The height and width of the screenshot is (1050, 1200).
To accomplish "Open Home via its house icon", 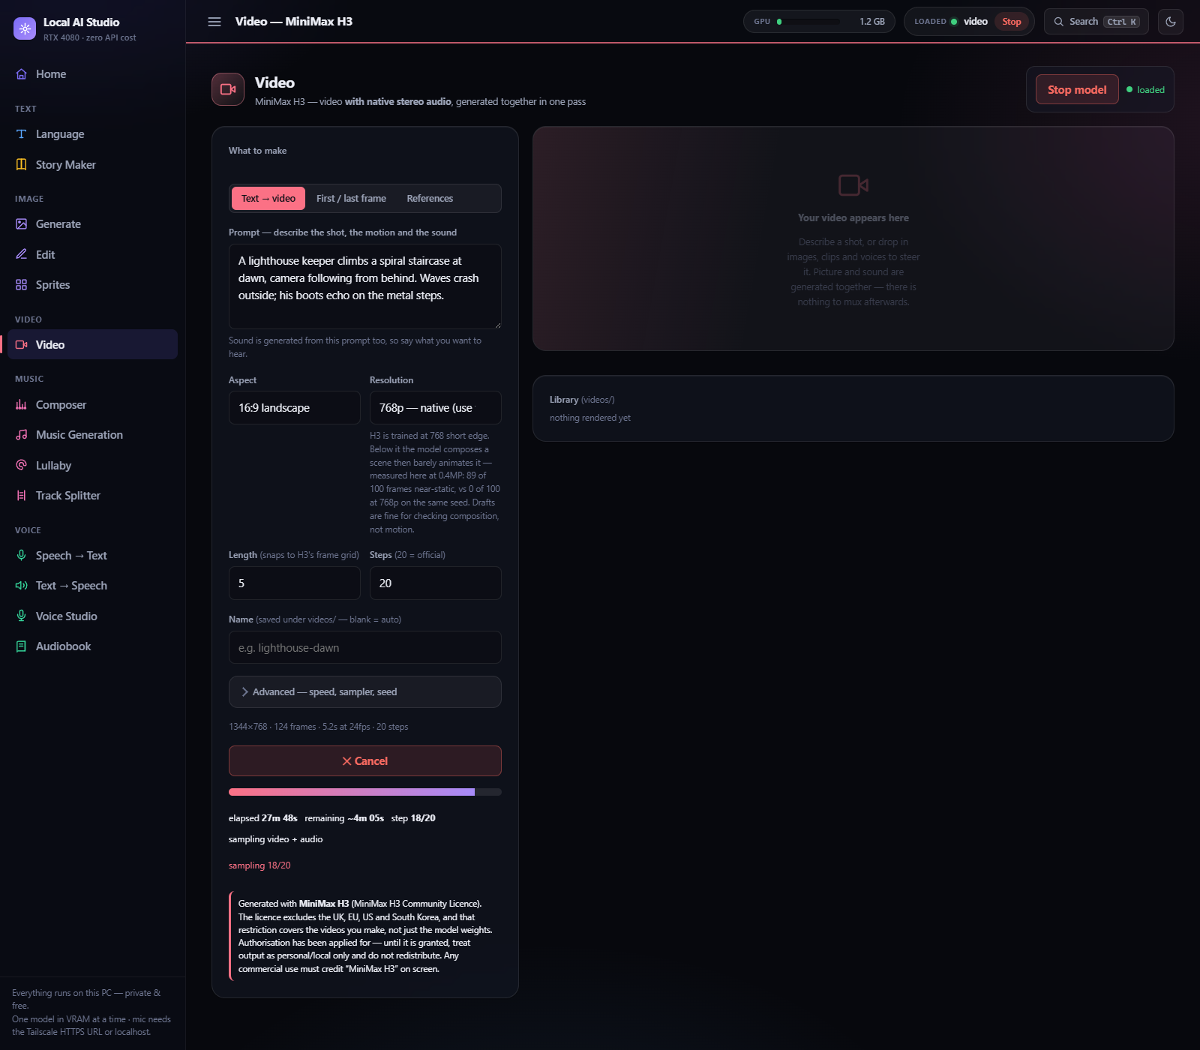I will point(22,74).
